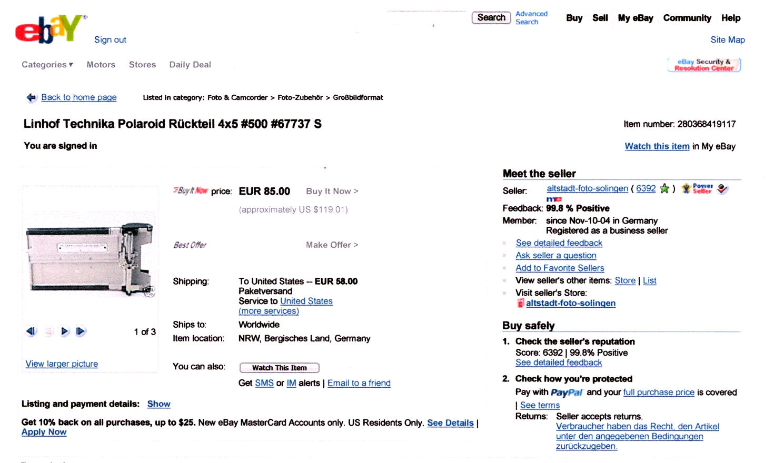774x463 pixels.
Task: Open Help menu
Action: coord(731,18)
